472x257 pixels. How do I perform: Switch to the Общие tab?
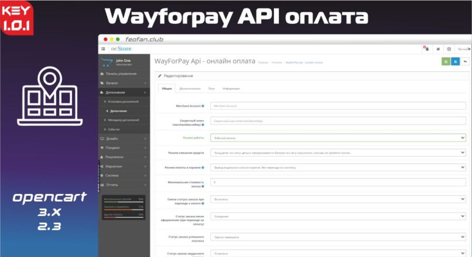pos(167,89)
